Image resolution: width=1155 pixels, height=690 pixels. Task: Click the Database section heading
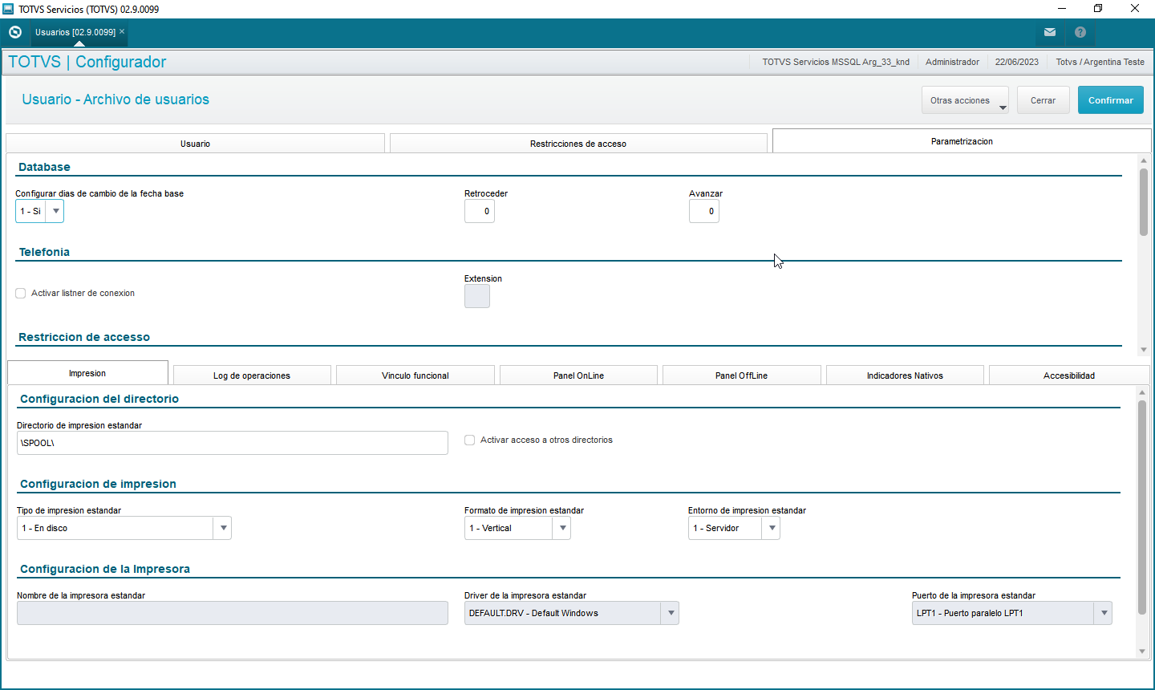[x=44, y=167]
